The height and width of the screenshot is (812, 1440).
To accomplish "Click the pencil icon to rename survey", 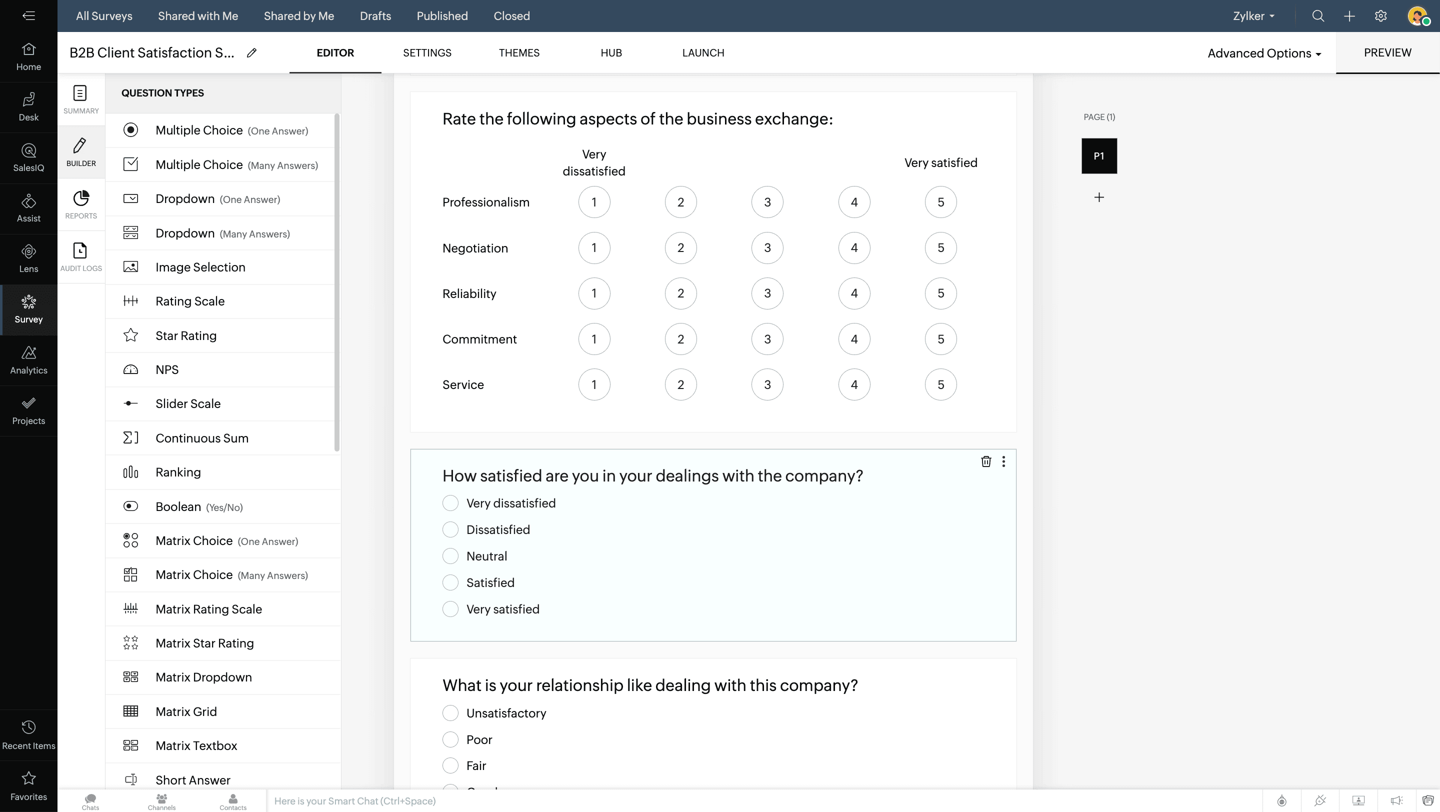I will [251, 52].
